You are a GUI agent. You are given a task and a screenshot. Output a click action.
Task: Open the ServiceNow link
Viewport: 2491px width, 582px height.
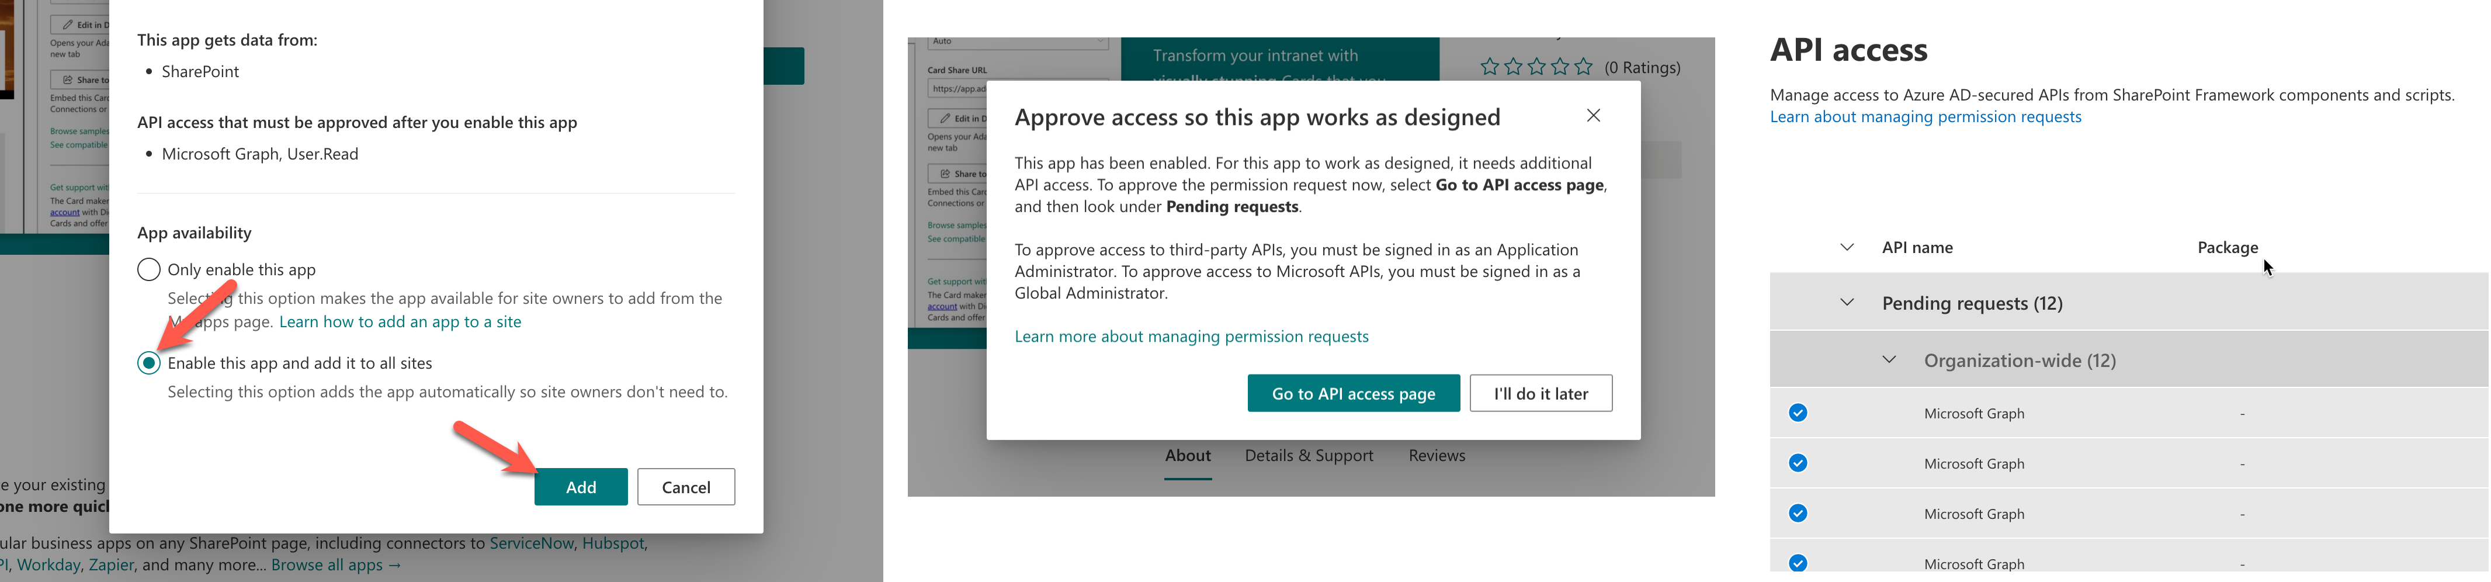pos(532,543)
